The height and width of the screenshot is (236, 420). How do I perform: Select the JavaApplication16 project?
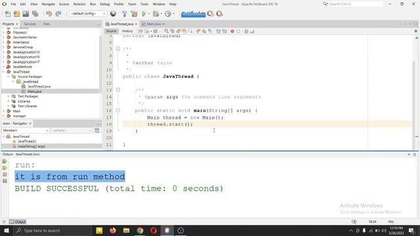(x=26, y=57)
